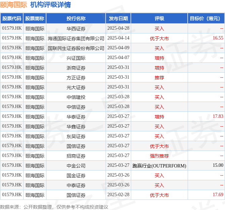
Task: Select the 股票代码 column header
Action: tap(12, 19)
